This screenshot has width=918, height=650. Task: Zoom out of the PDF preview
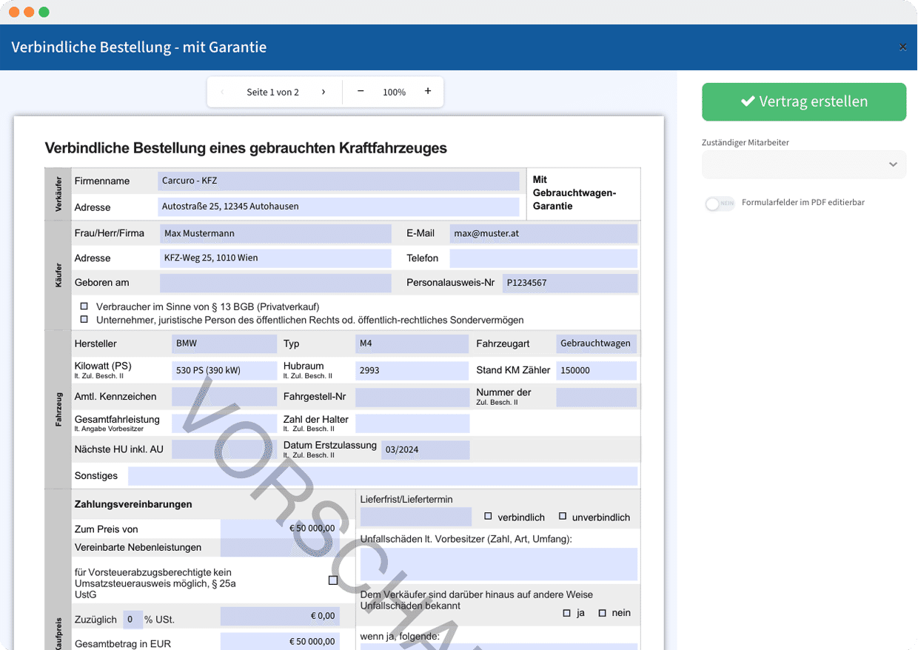click(361, 91)
